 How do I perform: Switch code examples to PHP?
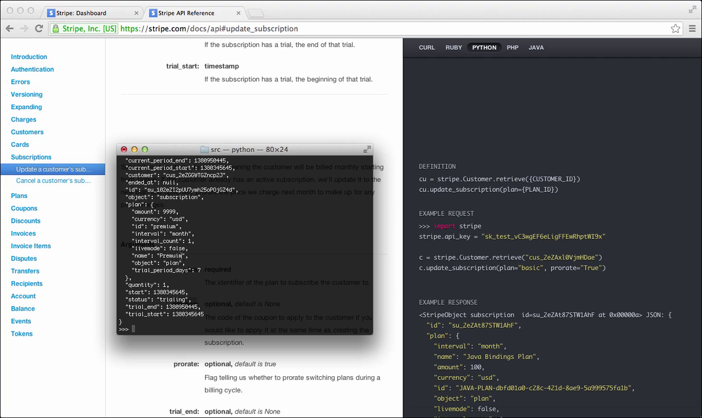coord(513,48)
